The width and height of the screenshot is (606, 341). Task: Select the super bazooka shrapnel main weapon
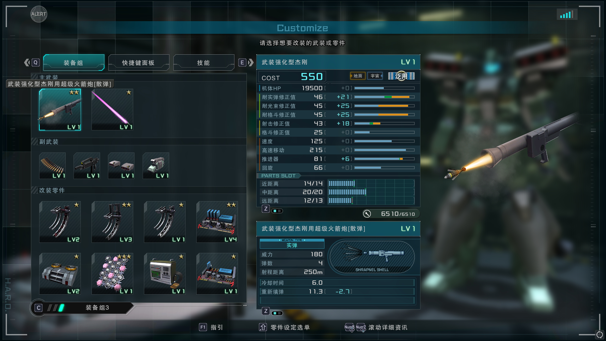pos(60,110)
